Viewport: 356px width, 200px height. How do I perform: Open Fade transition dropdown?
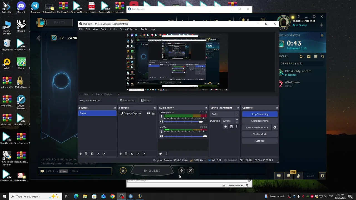pyautogui.click(x=225, y=114)
